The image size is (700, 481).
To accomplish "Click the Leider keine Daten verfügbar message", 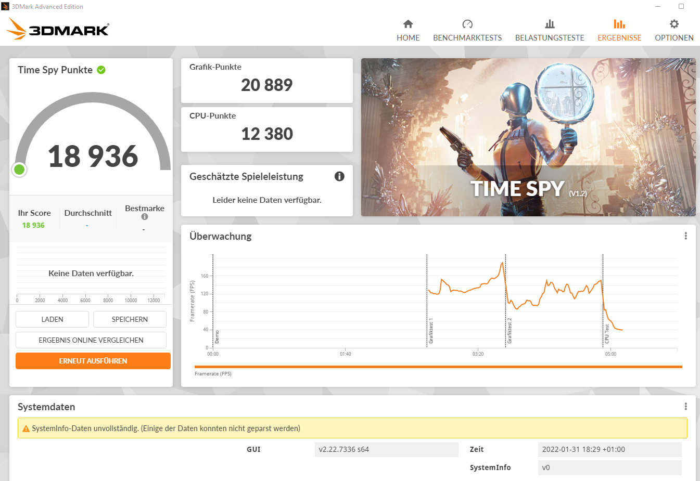I will [x=267, y=200].
